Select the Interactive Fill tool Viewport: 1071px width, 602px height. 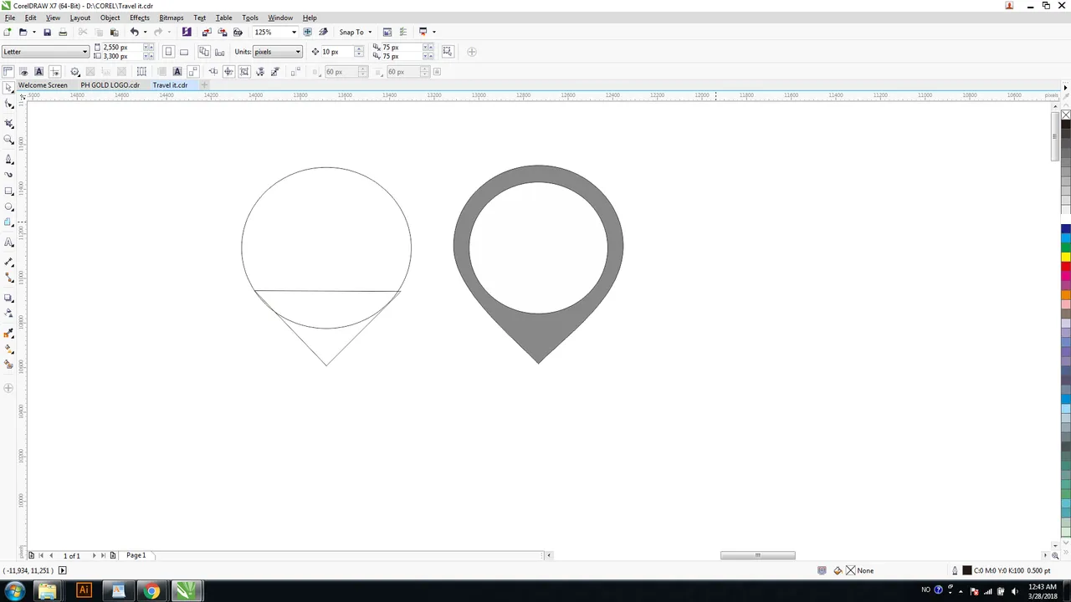[x=9, y=349]
